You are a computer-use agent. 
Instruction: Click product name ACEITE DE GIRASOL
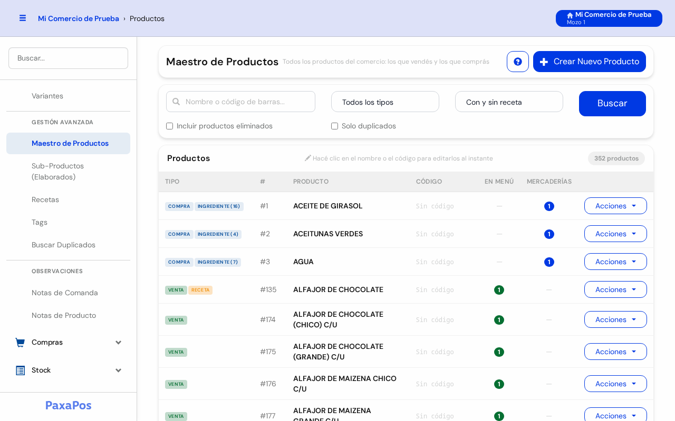pos(328,206)
